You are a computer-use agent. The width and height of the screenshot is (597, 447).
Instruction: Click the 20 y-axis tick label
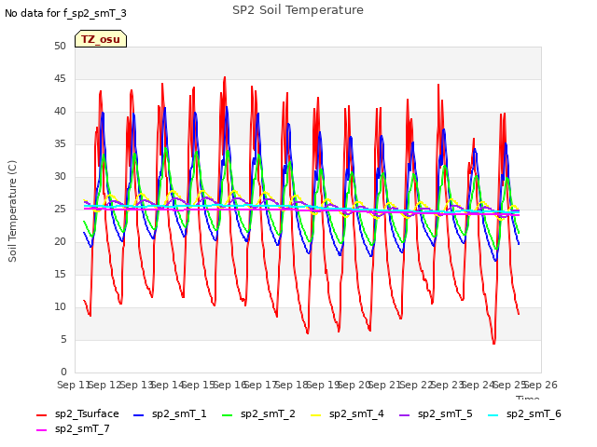(60, 242)
